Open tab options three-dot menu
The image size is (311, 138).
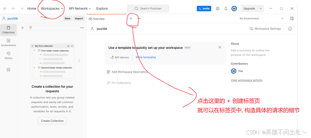[139, 18]
